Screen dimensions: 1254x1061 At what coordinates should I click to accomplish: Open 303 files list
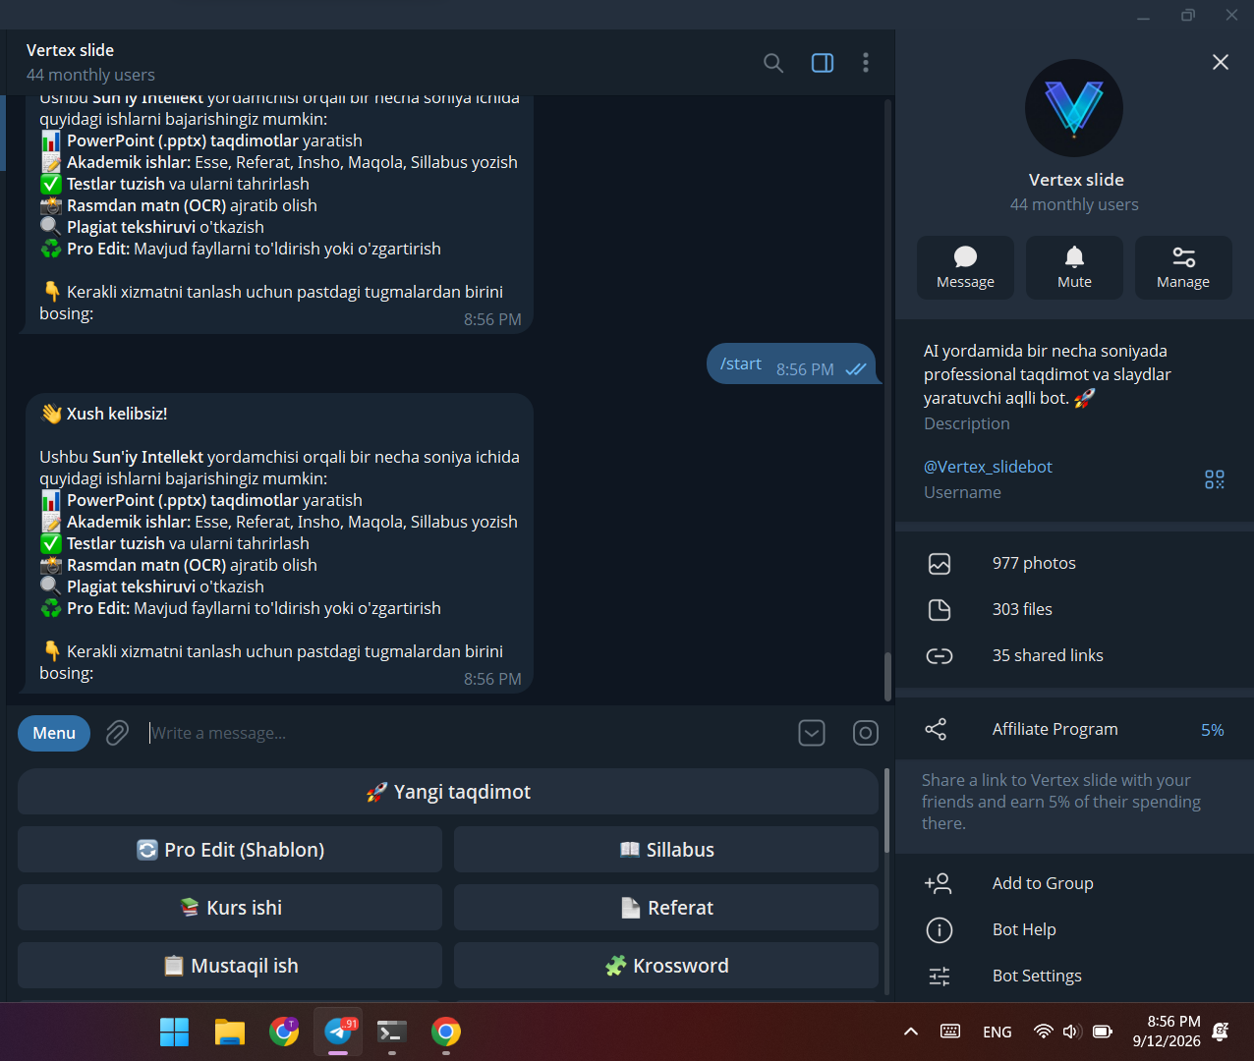pyautogui.click(x=1074, y=609)
